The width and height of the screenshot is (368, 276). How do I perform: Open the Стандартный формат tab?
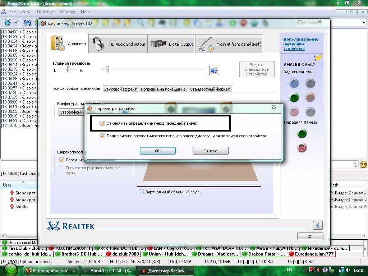click(x=210, y=89)
